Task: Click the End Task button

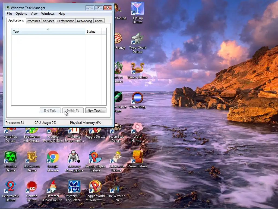Action: coord(50,110)
